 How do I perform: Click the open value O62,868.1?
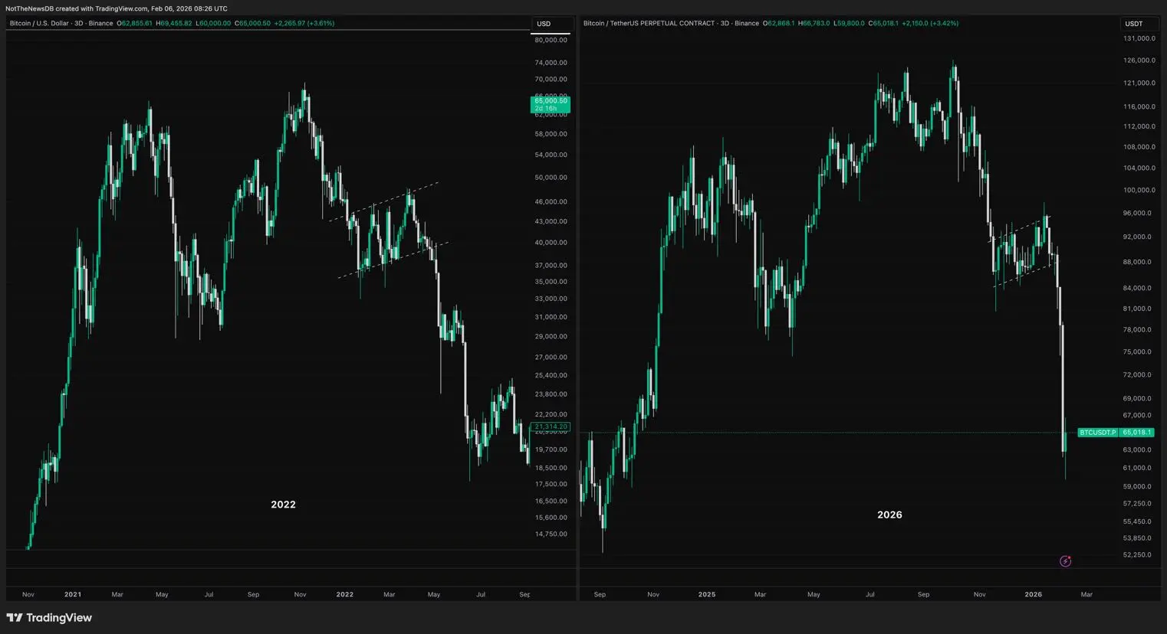[779, 23]
